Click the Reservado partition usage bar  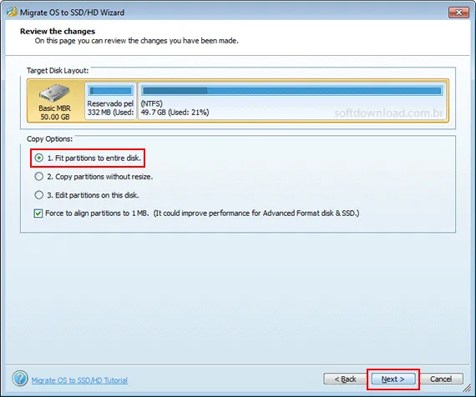(110, 91)
